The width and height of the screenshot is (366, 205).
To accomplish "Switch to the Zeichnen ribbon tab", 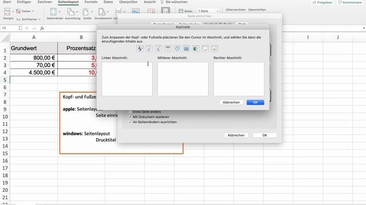I will pos(45,2).
